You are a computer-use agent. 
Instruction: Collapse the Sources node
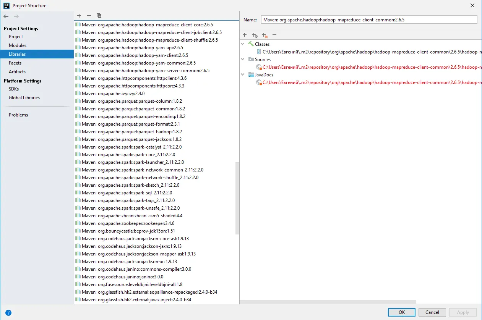[x=243, y=59]
